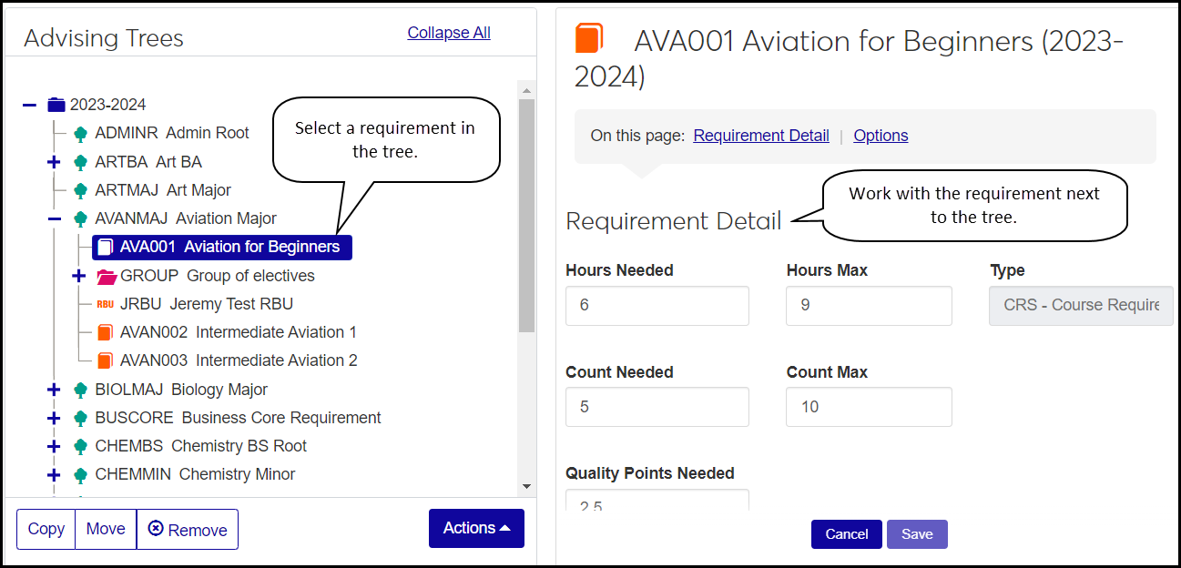This screenshot has width=1181, height=568.
Task: Expand the BIOLMAJ Biology Major node
Action: (x=54, y=390)
